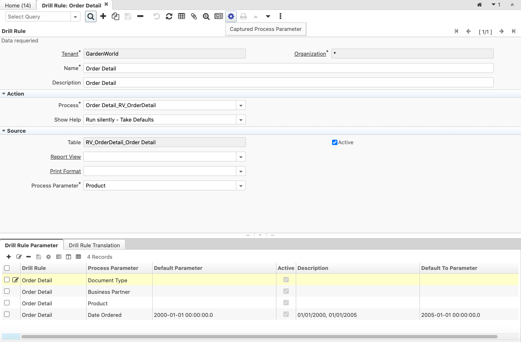Click the Print Format label link

65,171
